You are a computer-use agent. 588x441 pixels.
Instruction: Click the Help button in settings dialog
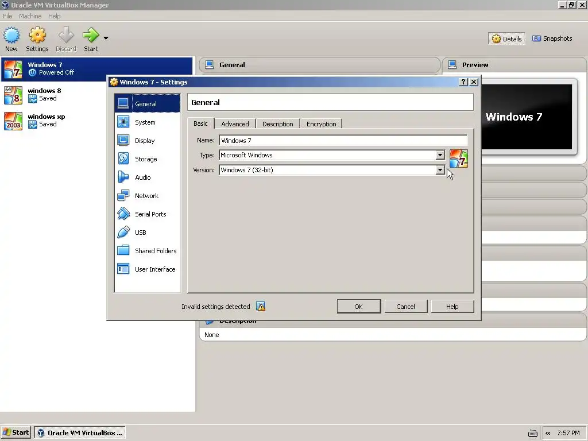tap(452, 307)
